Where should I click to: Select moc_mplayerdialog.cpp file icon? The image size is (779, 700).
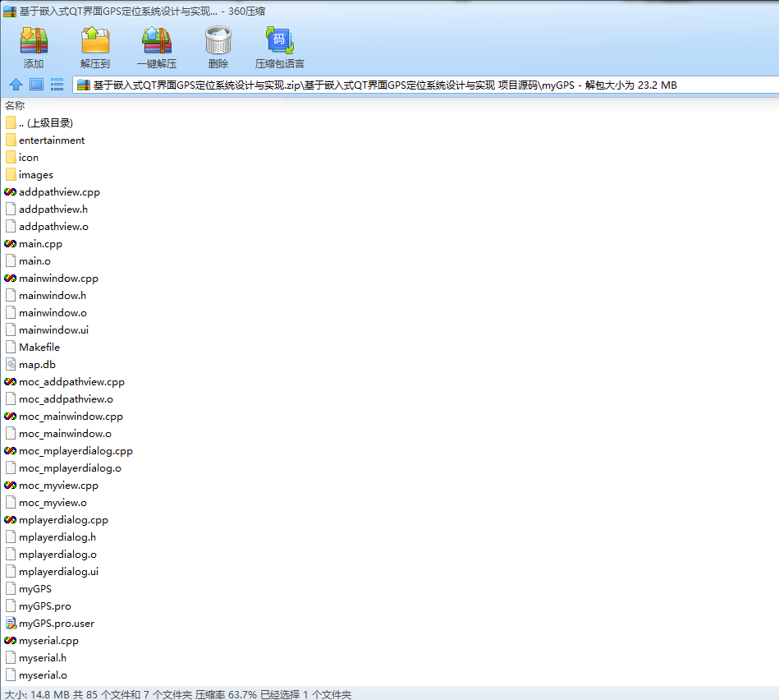coord(11,450)
